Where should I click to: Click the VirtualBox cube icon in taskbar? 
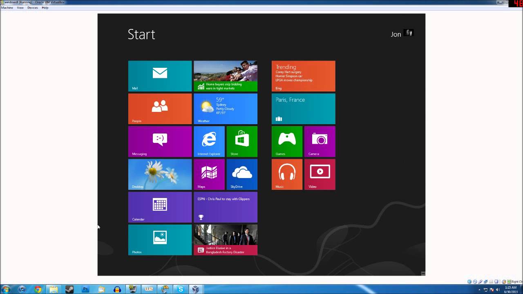tap(196, 289)
